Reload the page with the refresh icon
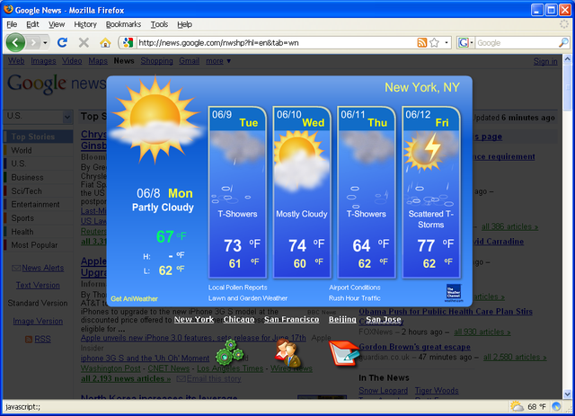The height and width of the screenshot is (416, 575). (x=62, y=42)
